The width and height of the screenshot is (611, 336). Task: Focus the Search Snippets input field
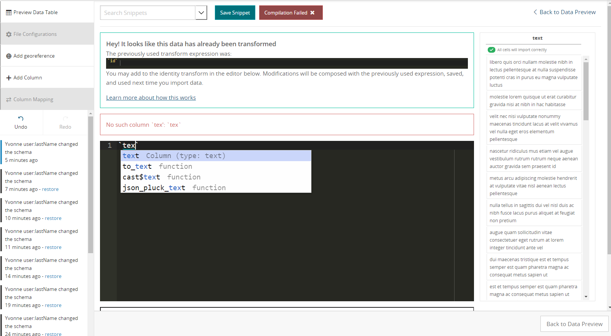click(148, 13)
